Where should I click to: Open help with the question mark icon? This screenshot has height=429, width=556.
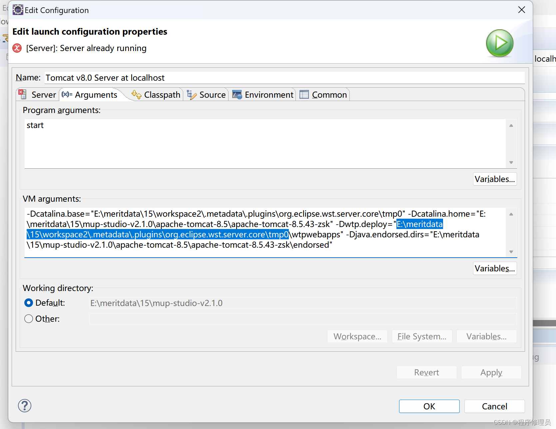pyautogui.click(x=25, y=406)
